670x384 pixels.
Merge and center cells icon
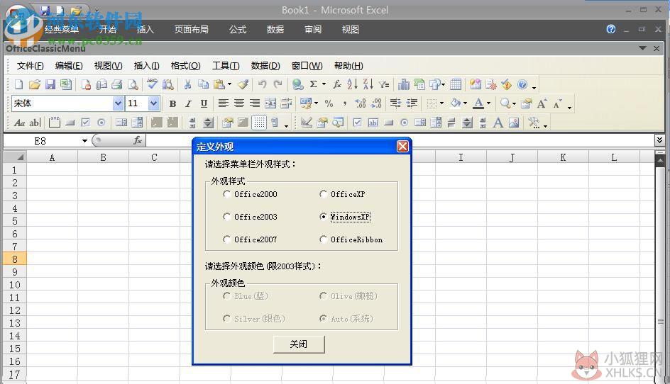[x=270, y=103]
